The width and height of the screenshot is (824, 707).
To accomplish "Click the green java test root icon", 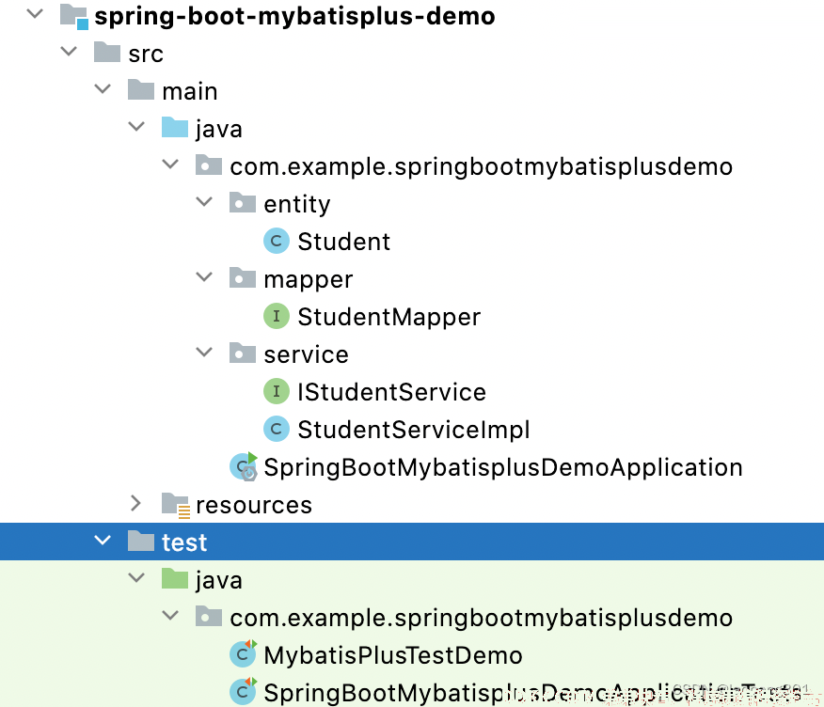I will coord(174,579).
